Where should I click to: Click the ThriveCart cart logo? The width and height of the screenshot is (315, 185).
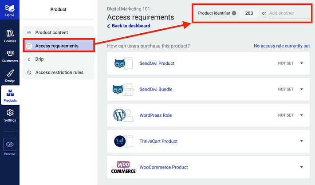pos(120,141)
